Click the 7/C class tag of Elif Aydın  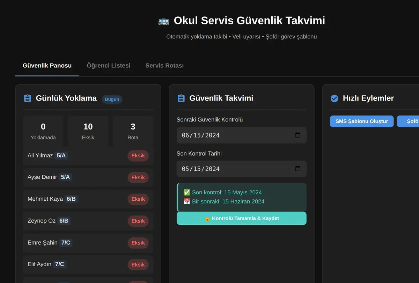point(60,264)
